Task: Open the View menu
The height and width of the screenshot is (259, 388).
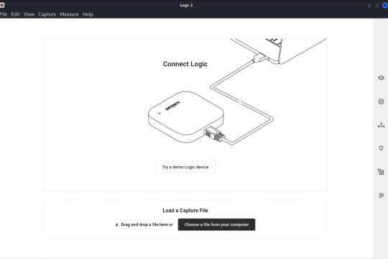Action: pos(29,14)
